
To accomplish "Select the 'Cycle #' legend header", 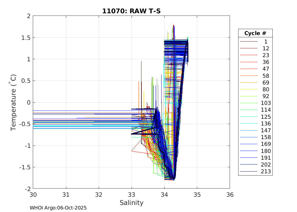I will click(x=255, y=33).
